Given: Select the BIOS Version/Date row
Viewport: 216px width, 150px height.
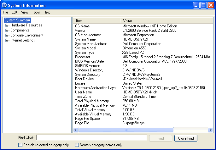Looking at the screenshot, I should [x=143, y=61].
